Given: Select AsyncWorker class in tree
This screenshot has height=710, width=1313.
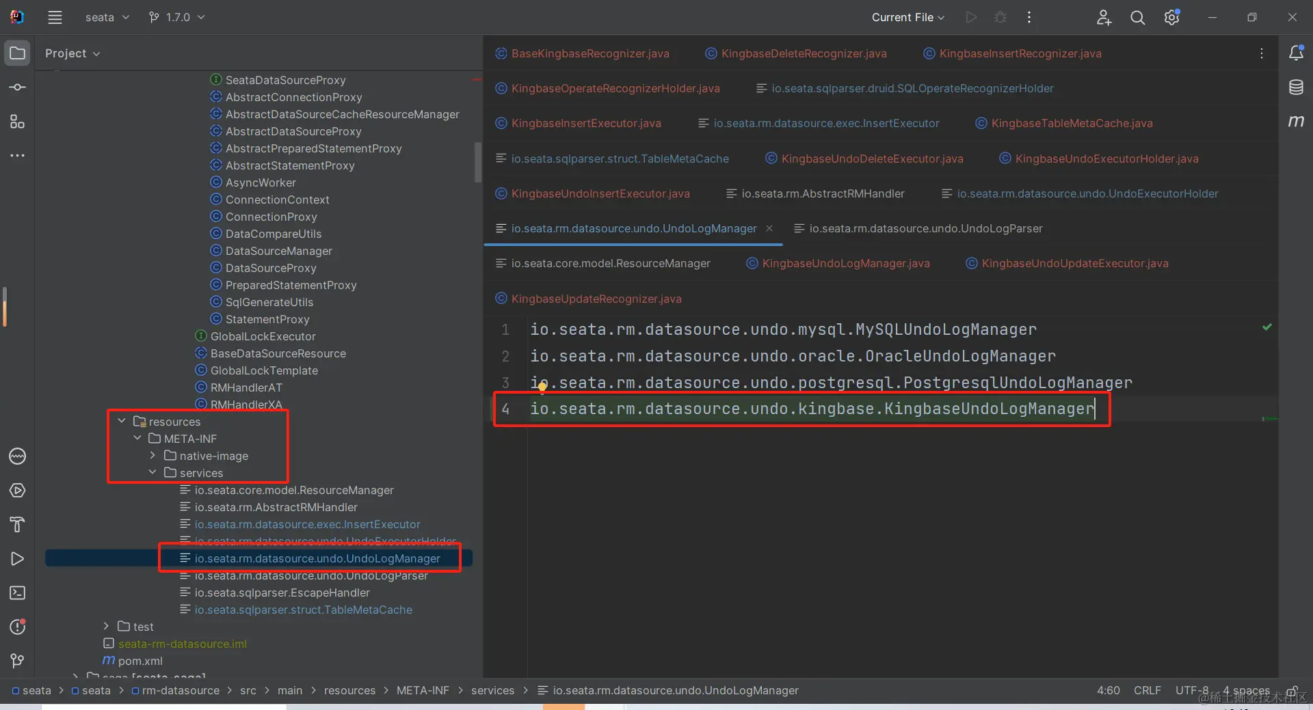Looking at the screenshot, I should (x=261, y=182).
